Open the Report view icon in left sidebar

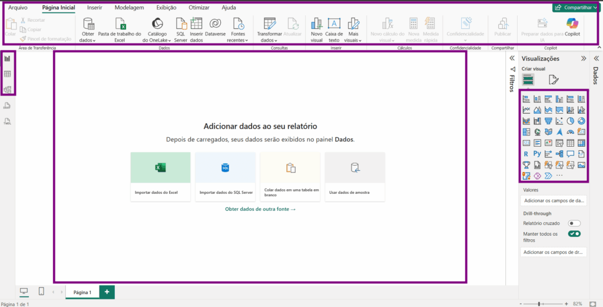point(7,58)
